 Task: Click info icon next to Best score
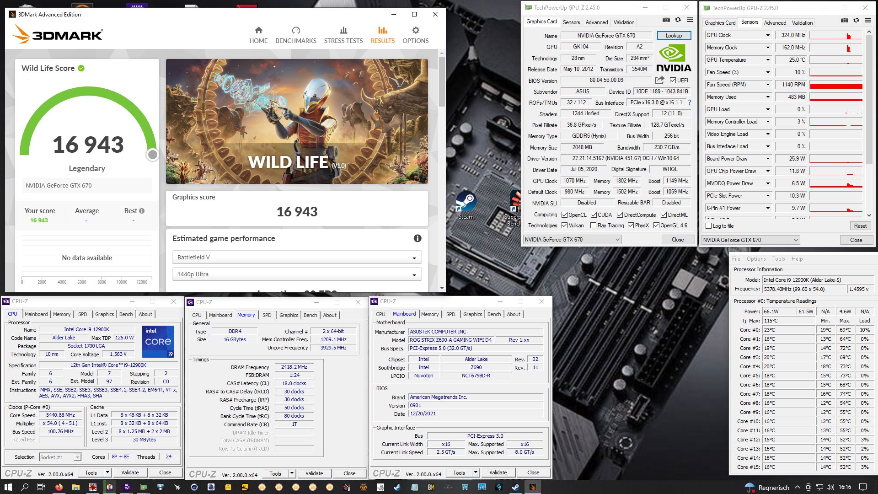click(x=142, y=211)
